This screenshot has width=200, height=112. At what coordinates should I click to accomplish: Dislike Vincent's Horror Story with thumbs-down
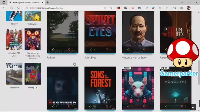(144, 50)
